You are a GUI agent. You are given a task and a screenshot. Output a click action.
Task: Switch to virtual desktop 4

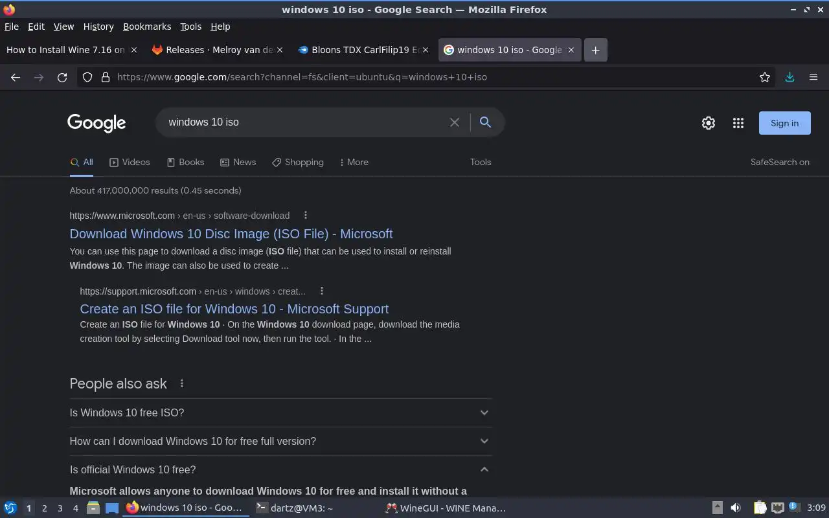click(x=75, y=508)
